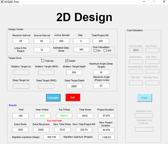Click the Lines in the Project field
This screenshot has height=144, width=168.
(42, 50)
